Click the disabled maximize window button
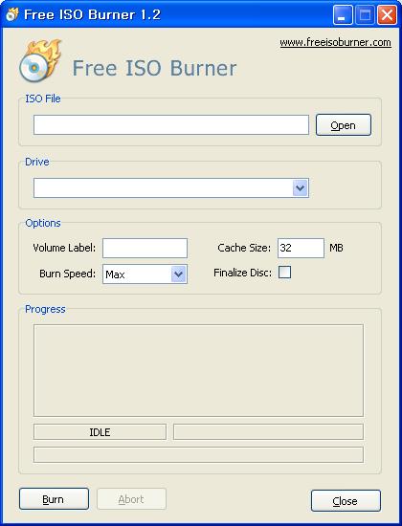Screen dimensions: 402x526 click(x=365, y=15)
